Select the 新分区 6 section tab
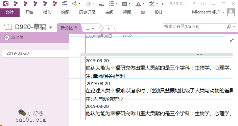Screen dimensions: 238x126 (69, 28)
